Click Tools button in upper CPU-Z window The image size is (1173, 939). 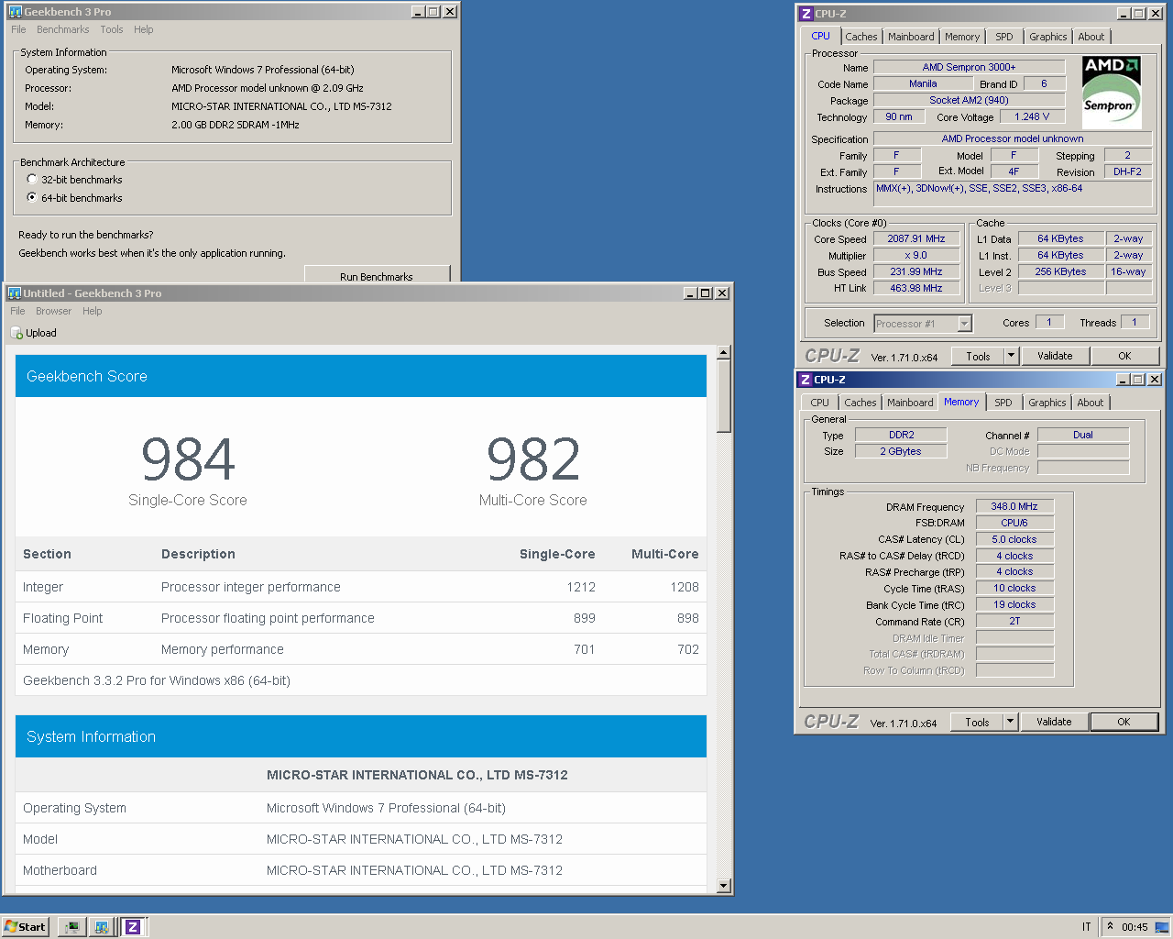(x=978, y=356)
